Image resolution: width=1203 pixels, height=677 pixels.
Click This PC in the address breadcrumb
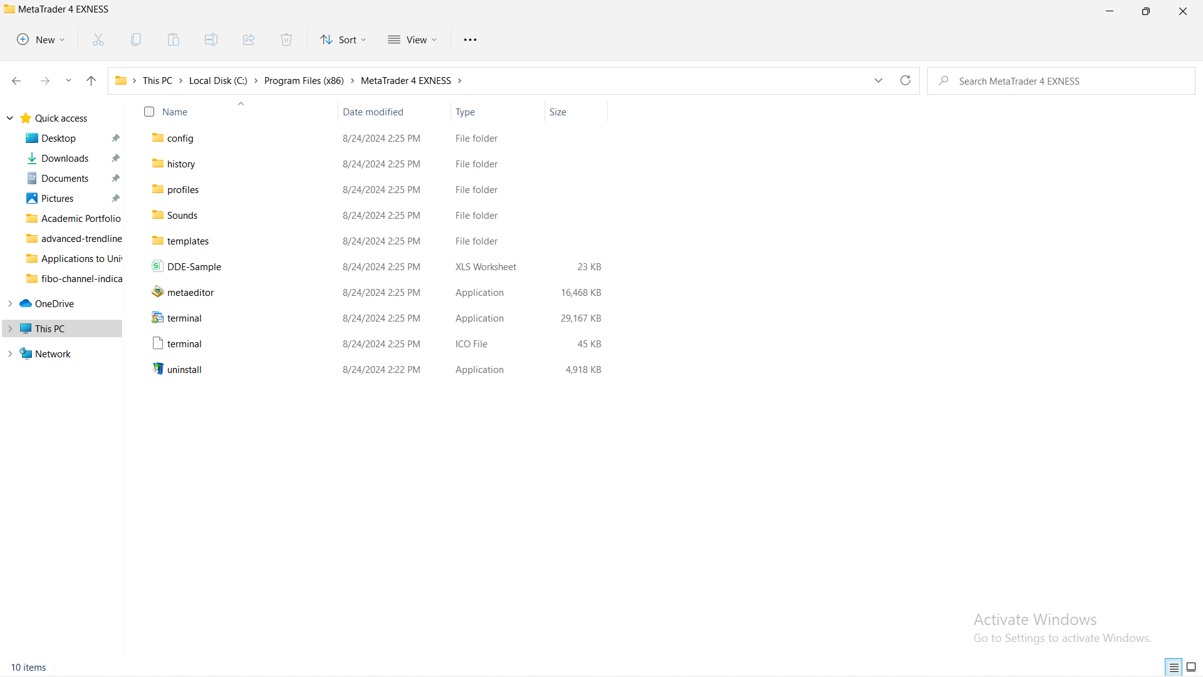[x=157, y=81]
